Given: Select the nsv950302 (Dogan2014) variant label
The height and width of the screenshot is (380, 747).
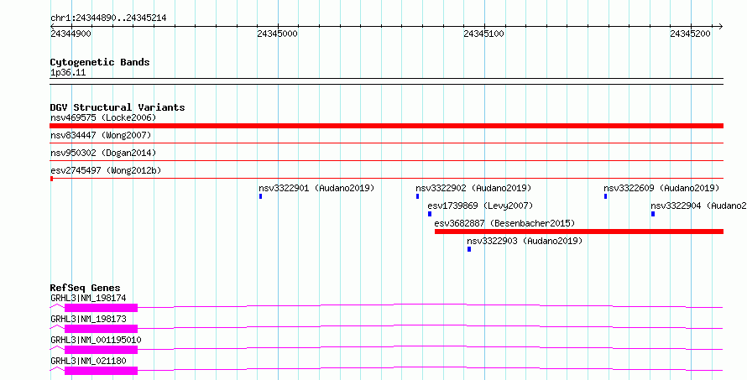Looking at the screenshot, I should point(103,153).
